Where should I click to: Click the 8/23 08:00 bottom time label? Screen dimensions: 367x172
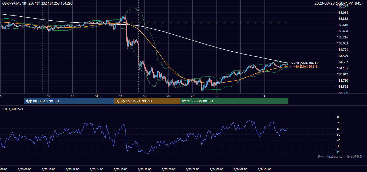click(24, 169)
